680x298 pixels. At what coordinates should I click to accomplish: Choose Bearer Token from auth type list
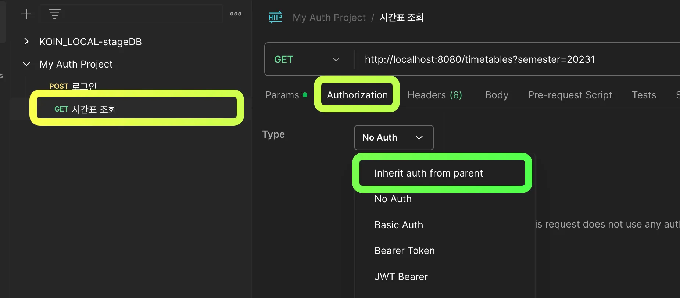tap(404, 251)
